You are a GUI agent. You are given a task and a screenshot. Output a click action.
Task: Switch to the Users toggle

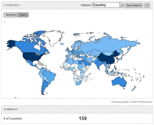point(23,15)
